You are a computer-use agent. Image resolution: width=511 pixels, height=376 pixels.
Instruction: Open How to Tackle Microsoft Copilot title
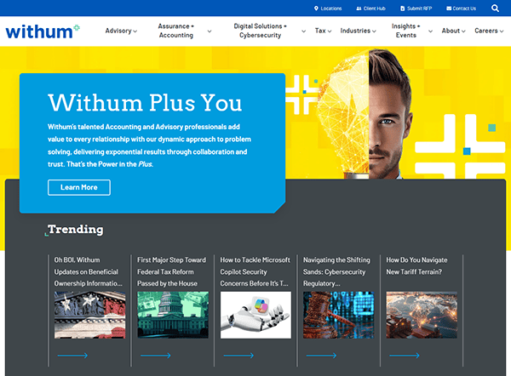[255, 271]
